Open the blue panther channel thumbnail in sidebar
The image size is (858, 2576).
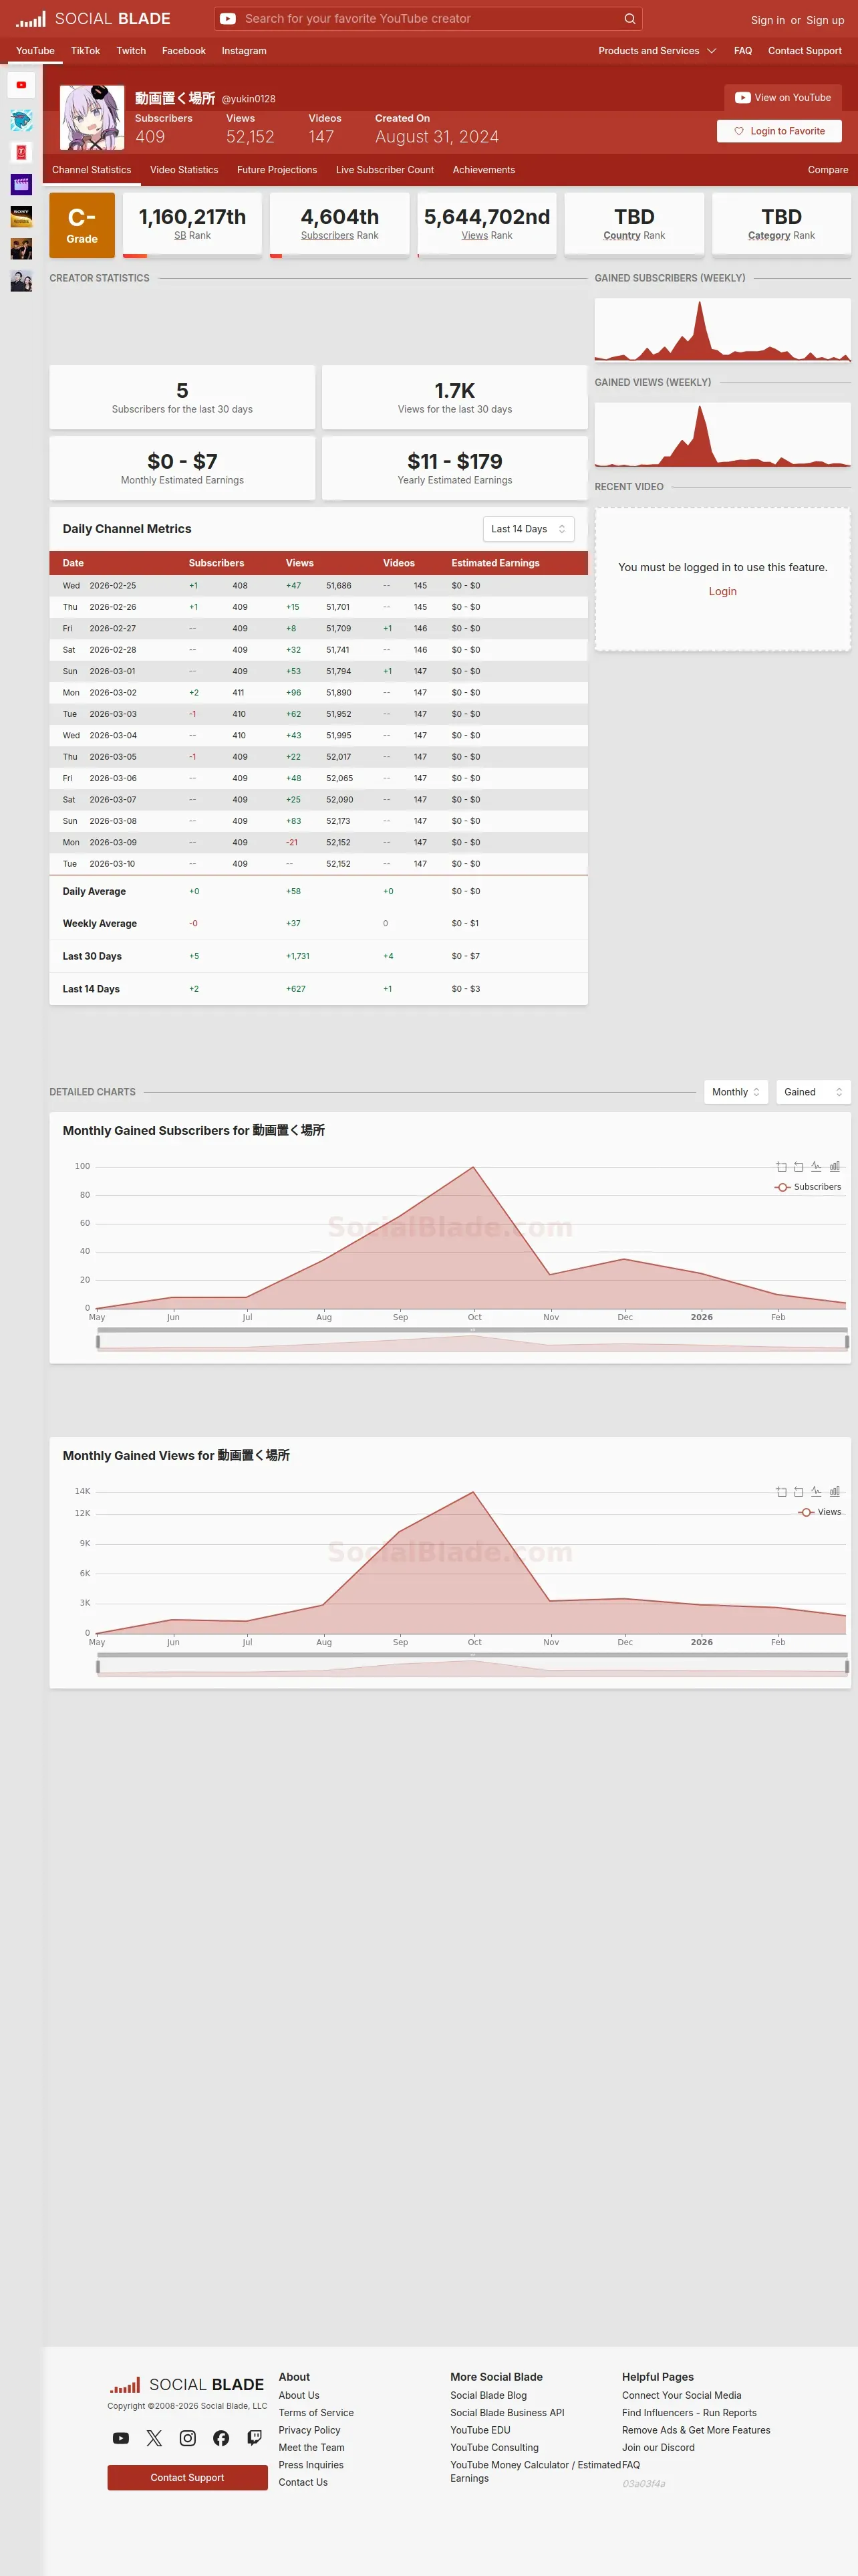[21, 121]
